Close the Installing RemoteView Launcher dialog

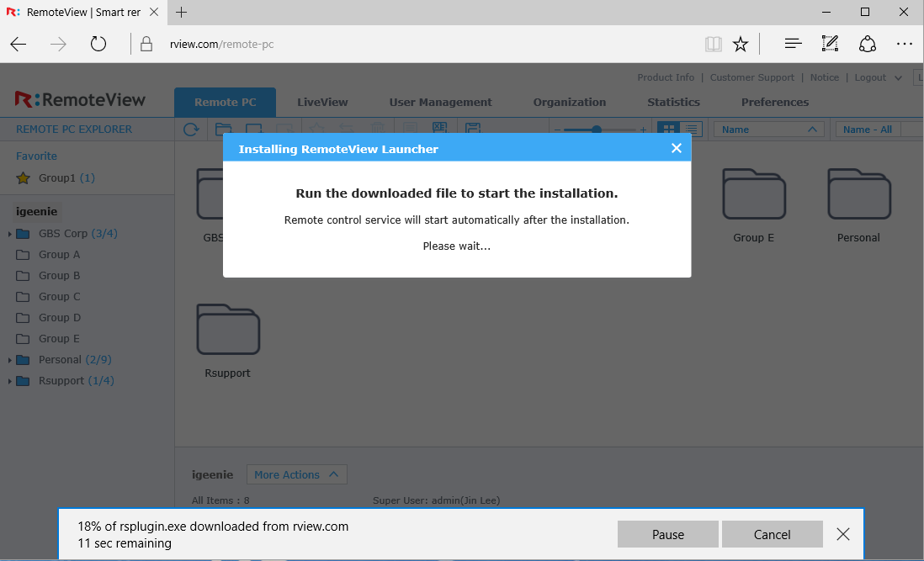coord(677,148)
